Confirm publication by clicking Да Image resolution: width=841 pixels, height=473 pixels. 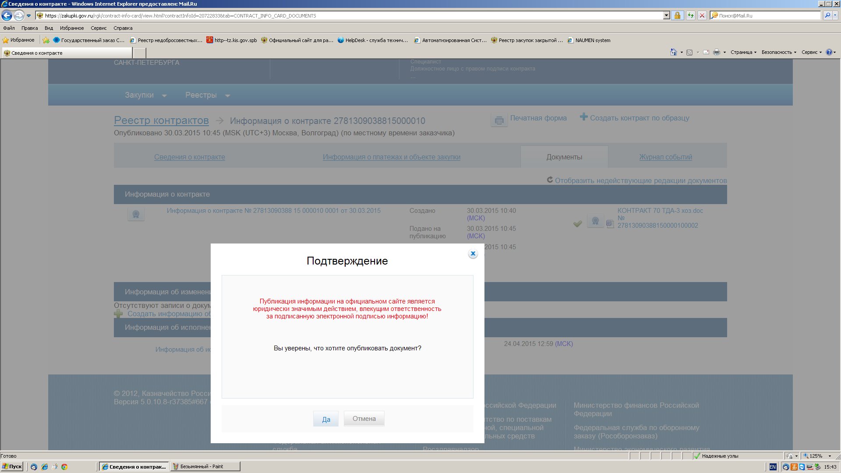pos(326,419)
